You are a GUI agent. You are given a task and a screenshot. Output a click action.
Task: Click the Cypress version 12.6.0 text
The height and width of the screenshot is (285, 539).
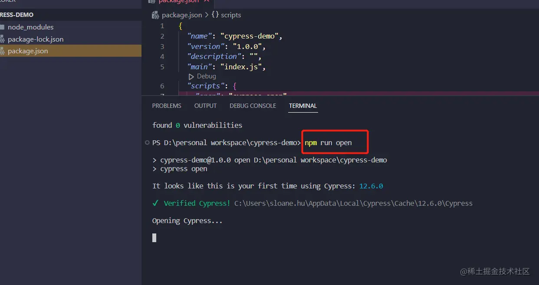coord(371,186)
